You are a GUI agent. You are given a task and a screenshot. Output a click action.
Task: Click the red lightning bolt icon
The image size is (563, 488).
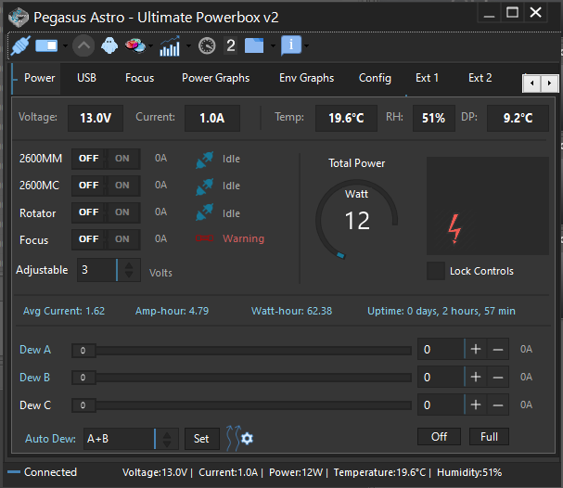454,229
